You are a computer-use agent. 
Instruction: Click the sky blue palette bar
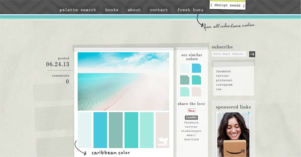pos(100,130)
